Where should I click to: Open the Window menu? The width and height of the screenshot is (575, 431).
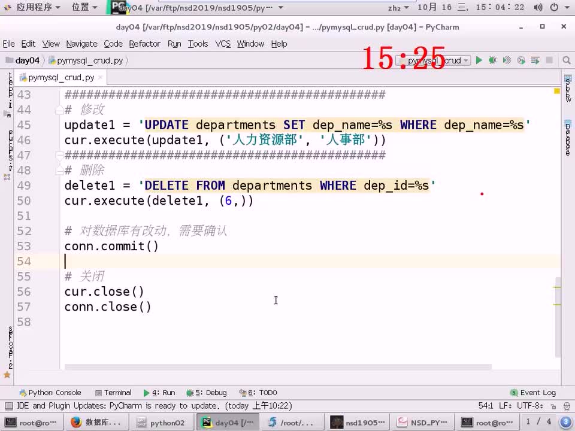pyautogui.click(x=250, y=44)
